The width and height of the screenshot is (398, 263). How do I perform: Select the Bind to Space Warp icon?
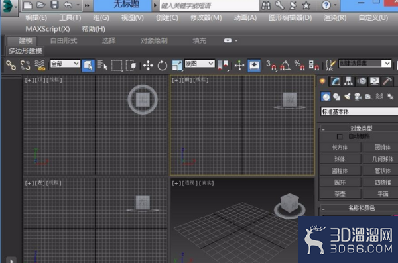pyautogui.click(x=40, y=65)
